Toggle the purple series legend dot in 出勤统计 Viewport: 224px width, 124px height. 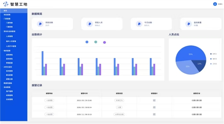coord(104,42)
